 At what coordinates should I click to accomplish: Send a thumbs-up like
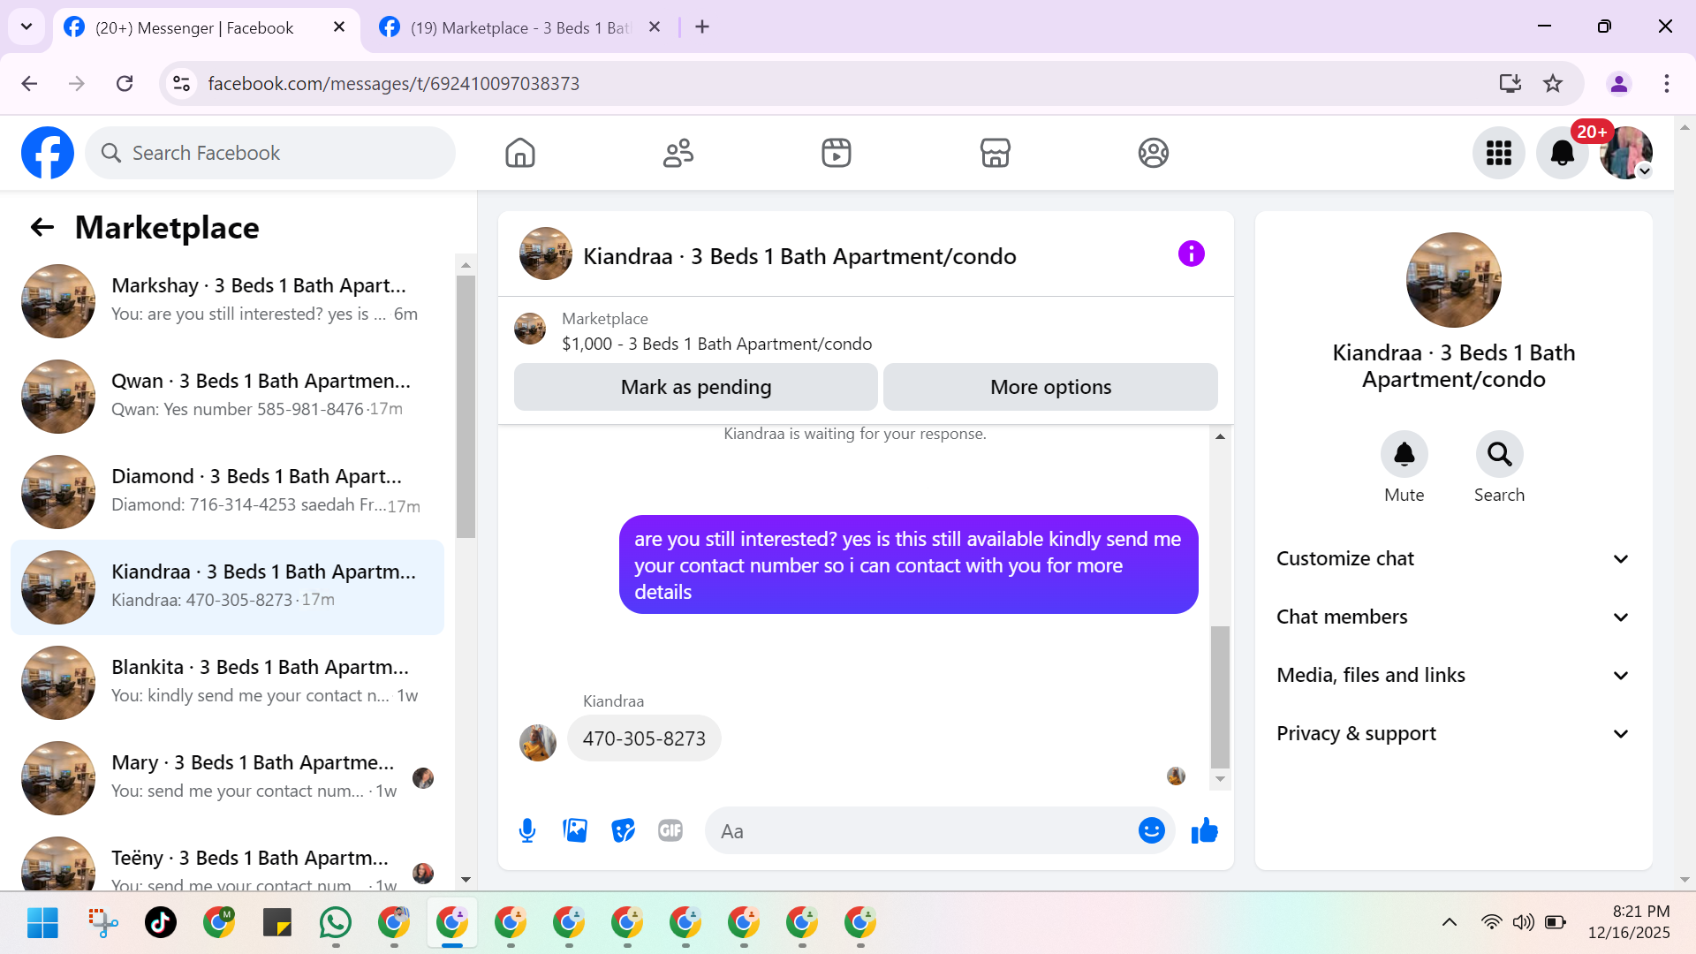tap(1205, 831)
